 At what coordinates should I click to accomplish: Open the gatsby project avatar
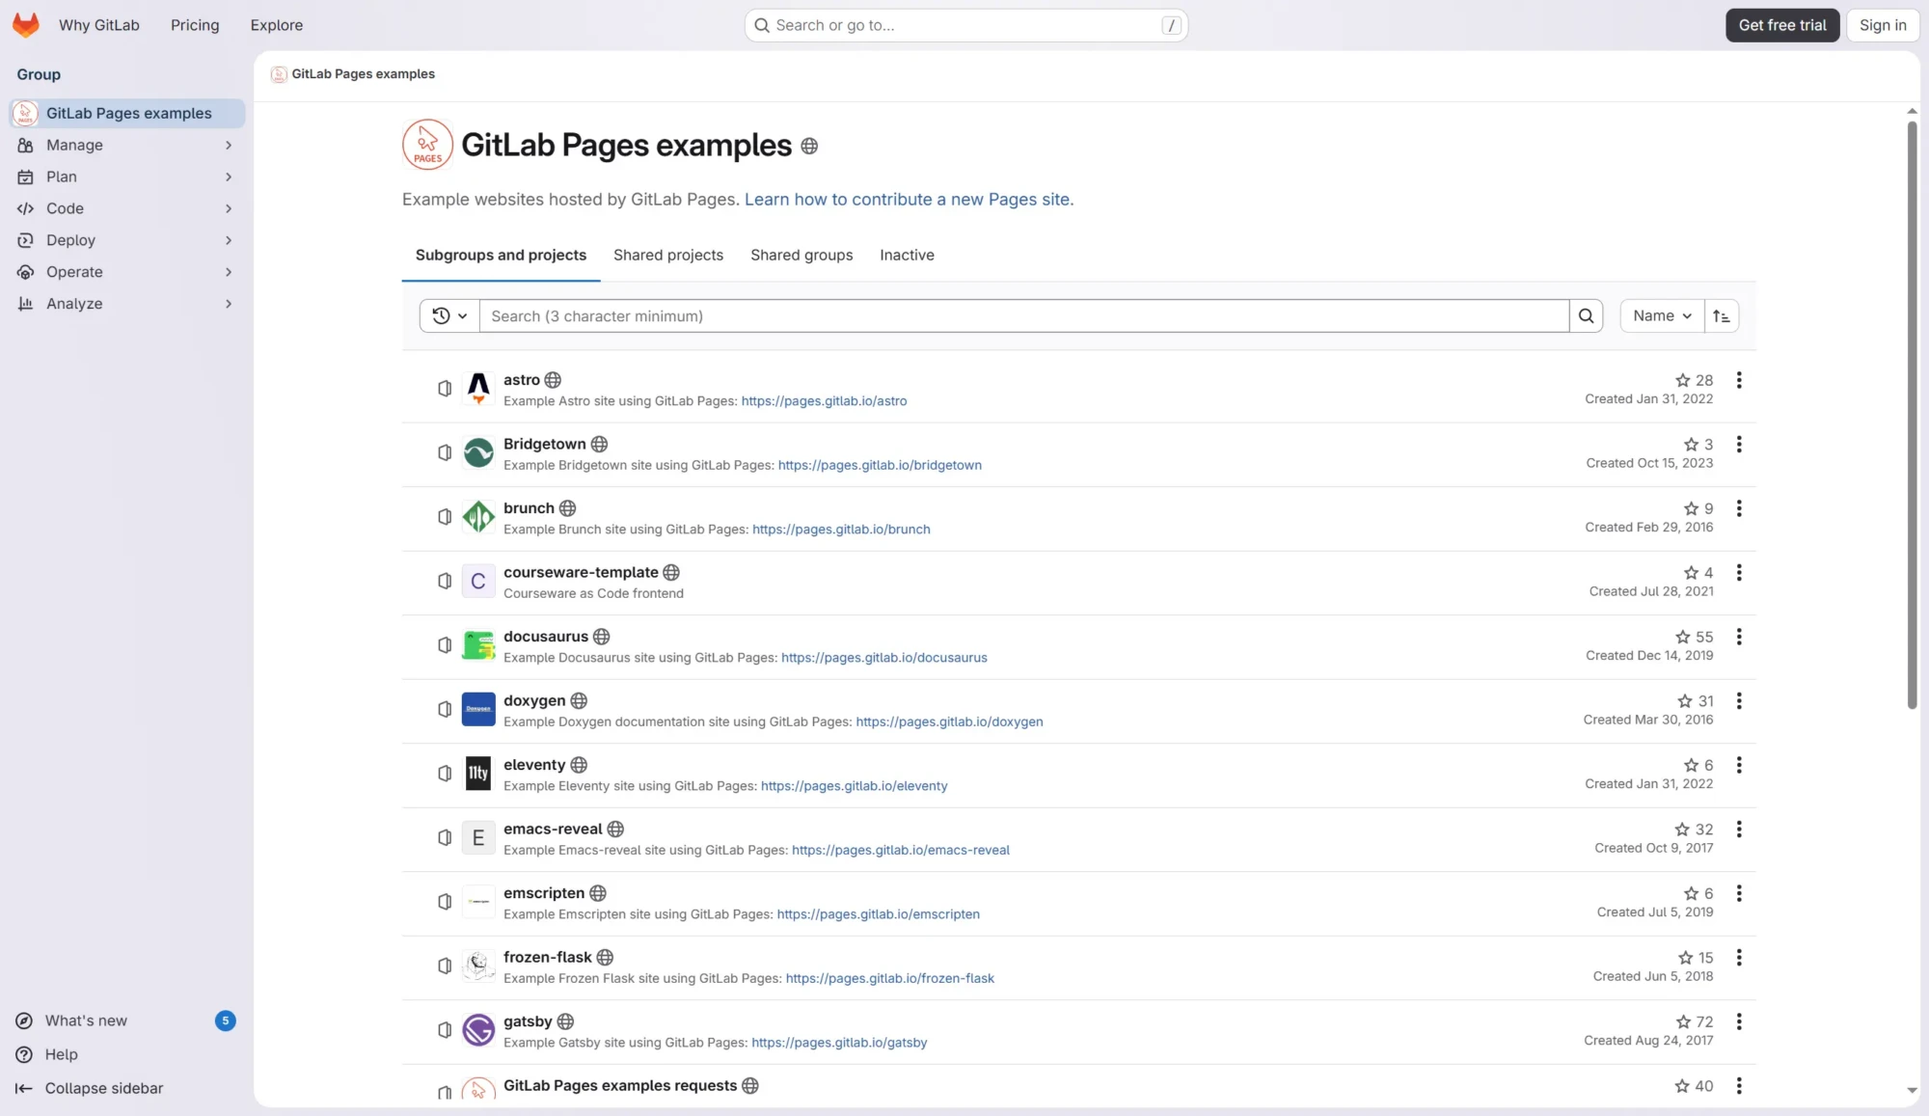coord(478,1029)
